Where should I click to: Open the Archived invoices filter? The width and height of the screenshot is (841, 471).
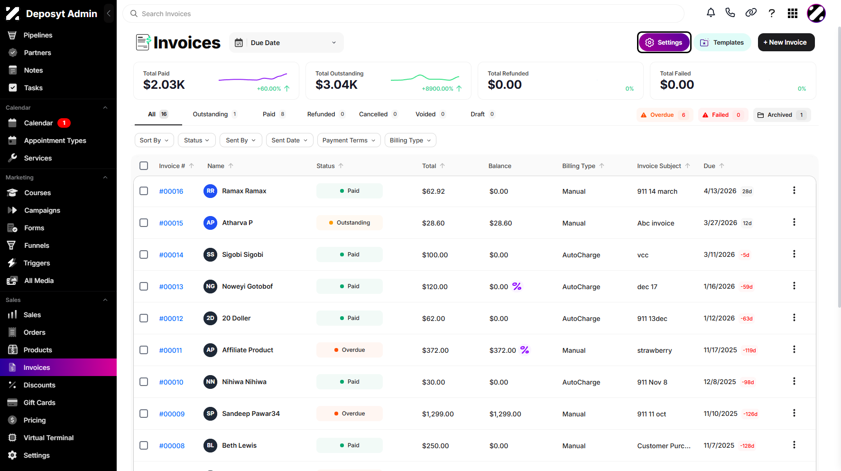[x=782, y=115]
